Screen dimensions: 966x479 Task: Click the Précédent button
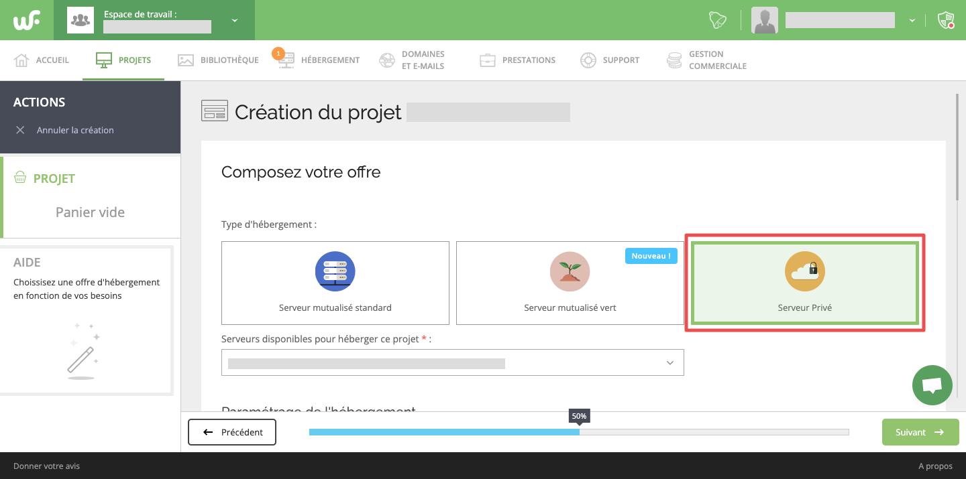(x=232, y=432)
